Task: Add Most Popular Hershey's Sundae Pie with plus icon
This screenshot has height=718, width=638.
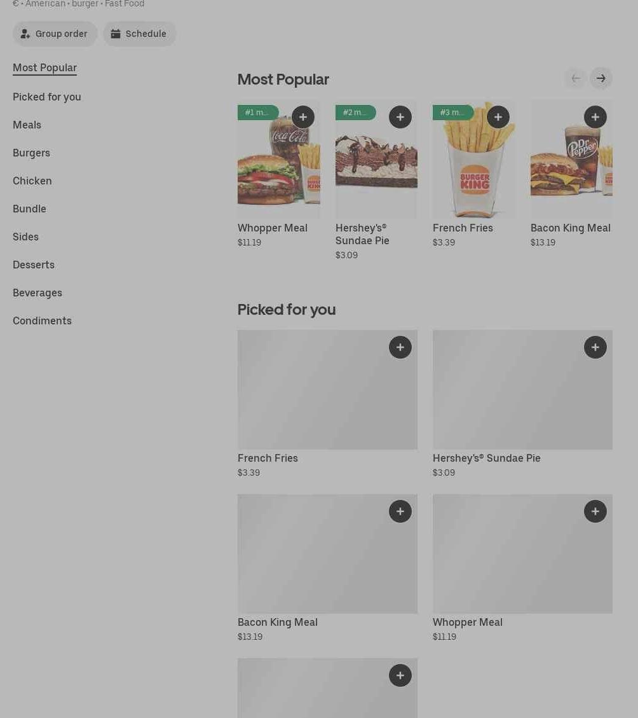Action: 400,117
